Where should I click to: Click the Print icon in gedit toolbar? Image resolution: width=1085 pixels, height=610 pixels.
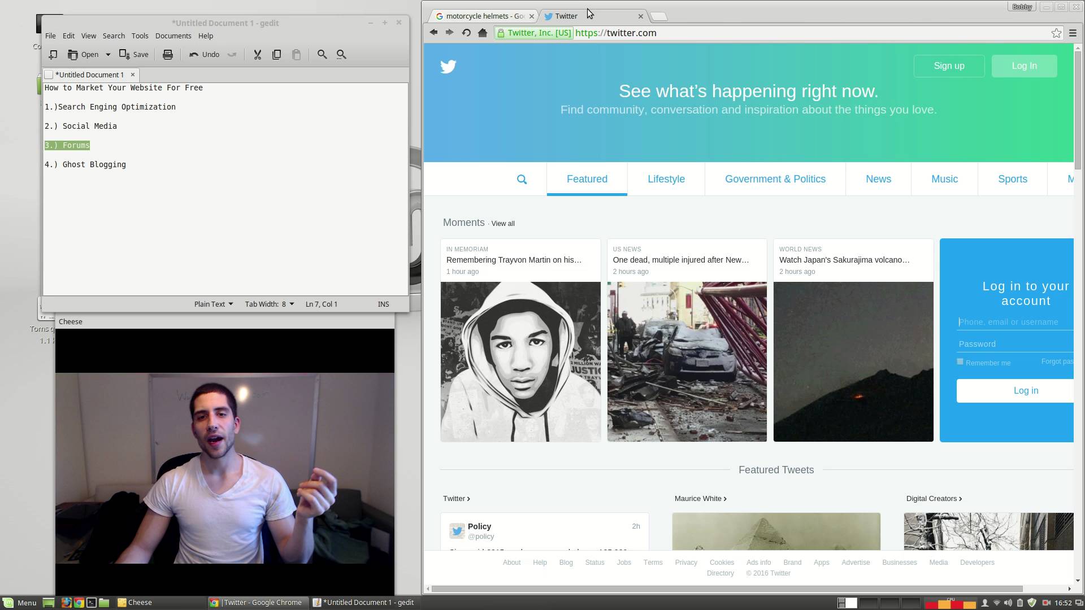[x=167, y=55]
